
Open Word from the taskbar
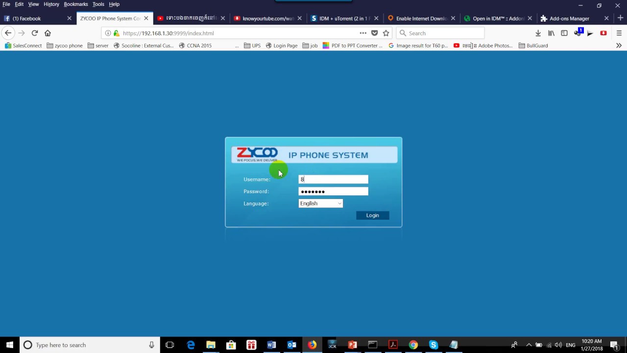click(271, 345)
